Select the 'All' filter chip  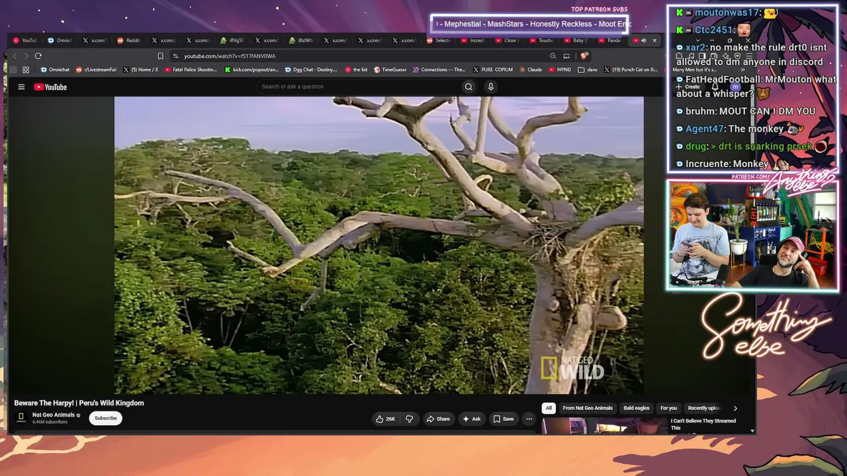coord(548,408)
